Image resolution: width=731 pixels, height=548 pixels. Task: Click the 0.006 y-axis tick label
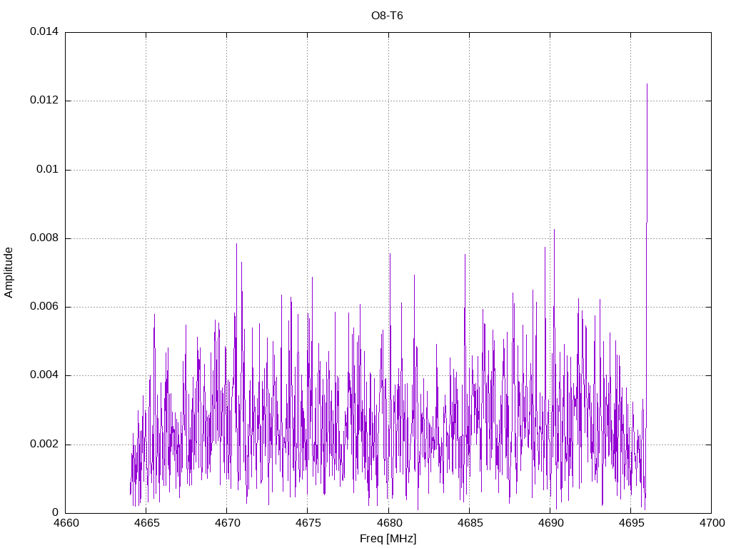(x=44, y=307)
